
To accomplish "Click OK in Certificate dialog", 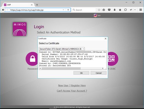I will [x=81, y=73].
